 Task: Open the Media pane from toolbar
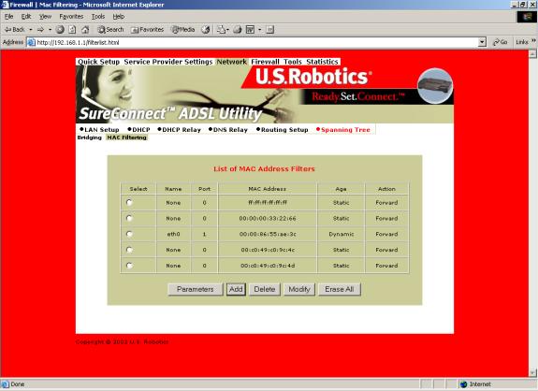(x=183, y=30)
